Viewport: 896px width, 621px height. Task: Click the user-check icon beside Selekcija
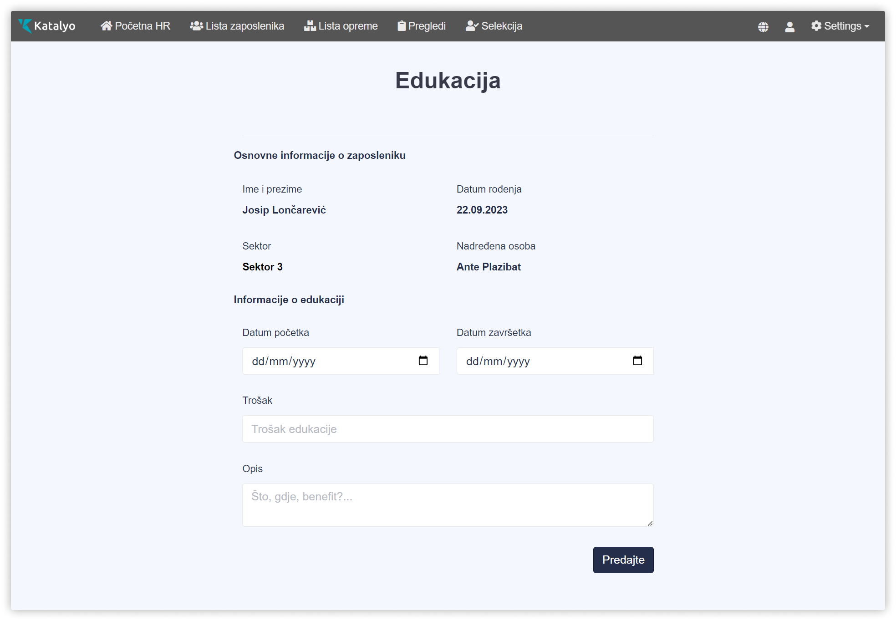coord(472,26)
